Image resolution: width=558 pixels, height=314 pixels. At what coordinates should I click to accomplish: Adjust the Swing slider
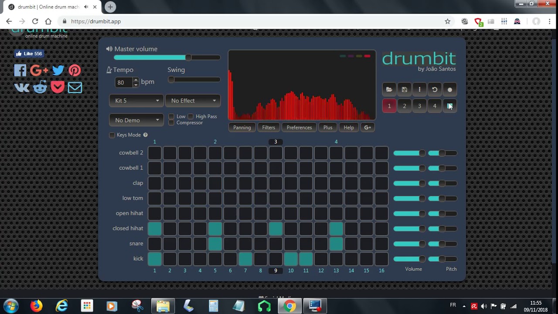coord(194,79)
